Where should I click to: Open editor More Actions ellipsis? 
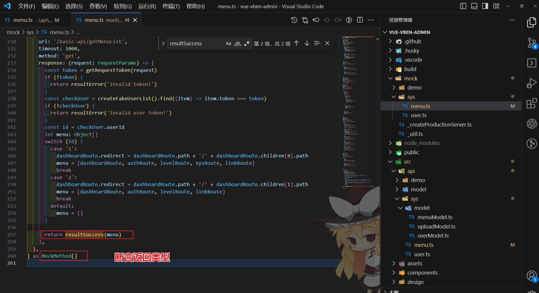[371, 20]
